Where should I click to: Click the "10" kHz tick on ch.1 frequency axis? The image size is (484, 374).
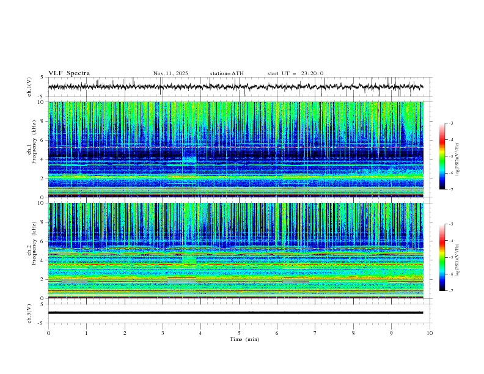coord(41,102)
